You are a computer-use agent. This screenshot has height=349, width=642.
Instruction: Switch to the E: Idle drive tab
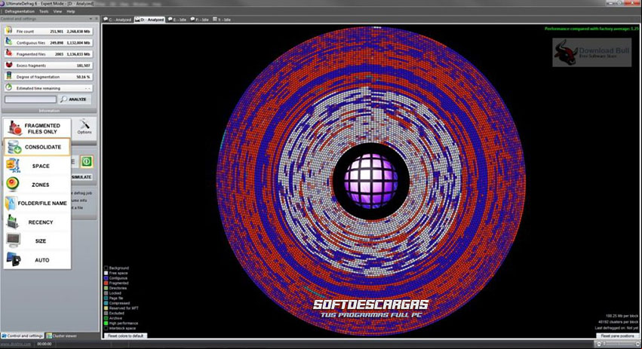pyautogui.click(x=177, y=20)
